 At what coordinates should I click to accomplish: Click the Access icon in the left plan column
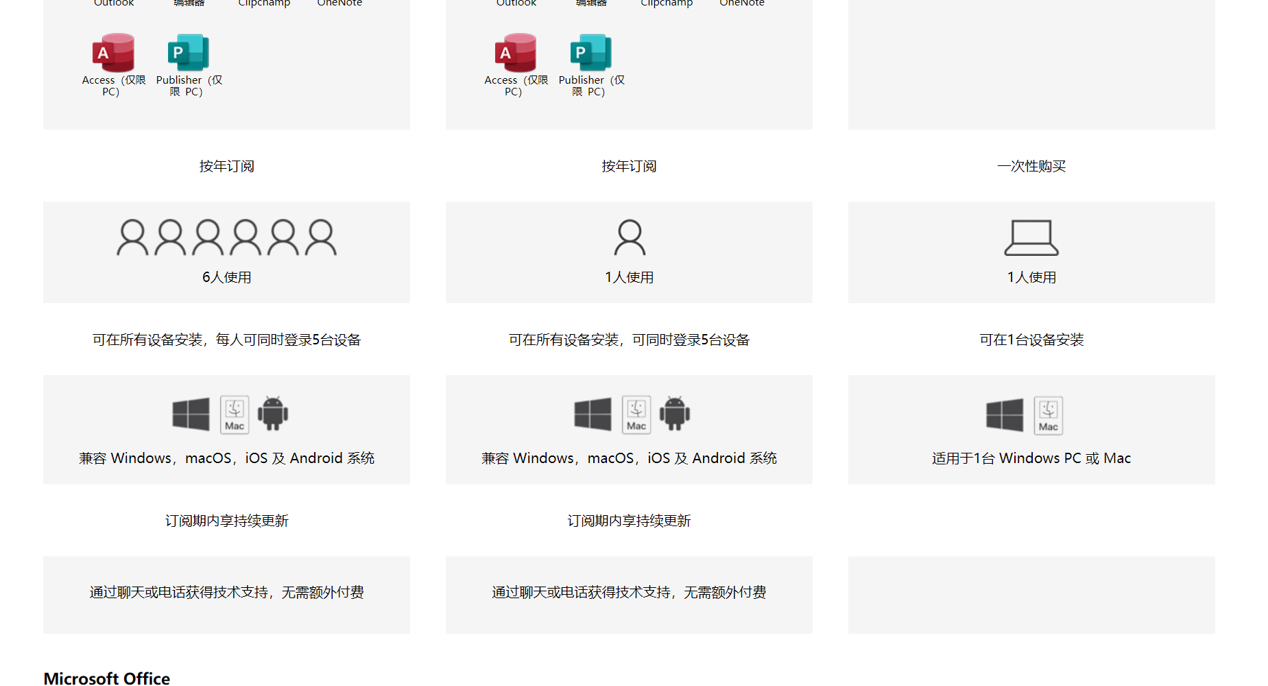point(114,53)
